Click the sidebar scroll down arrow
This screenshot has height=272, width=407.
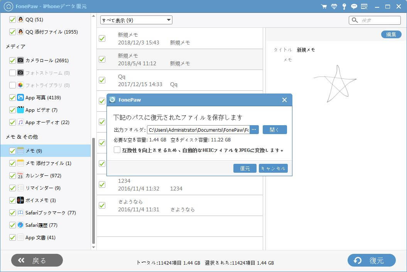click(x=93, y=247)
